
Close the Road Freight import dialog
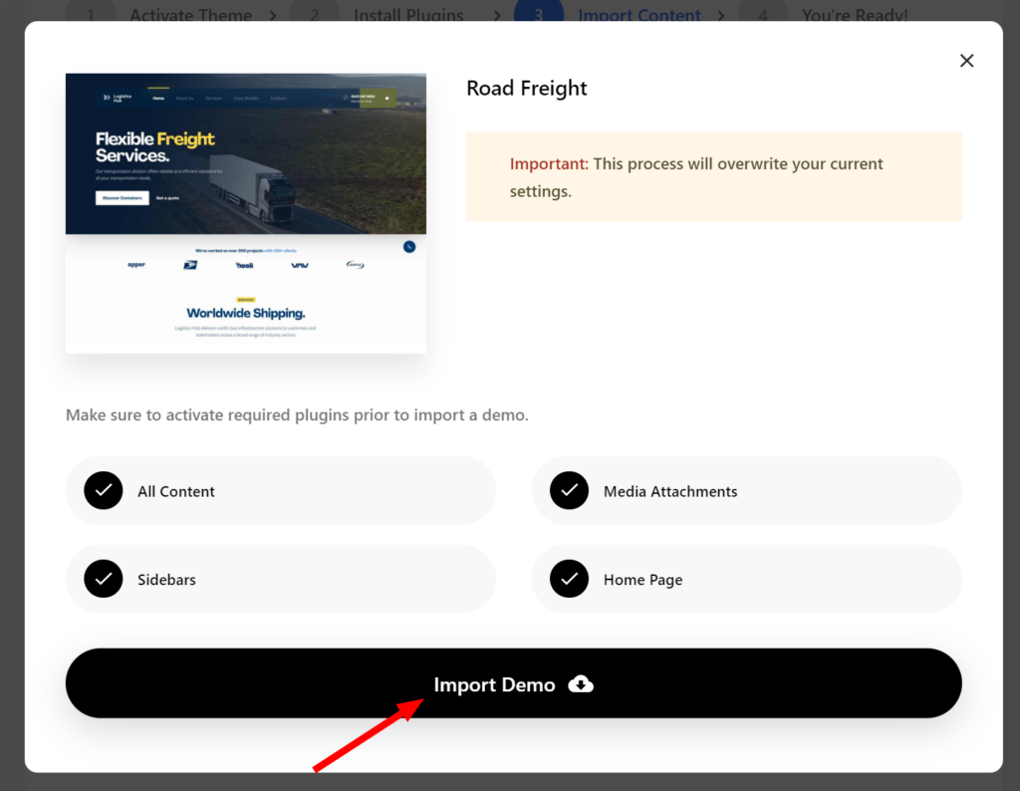click(x=966, y=60)
